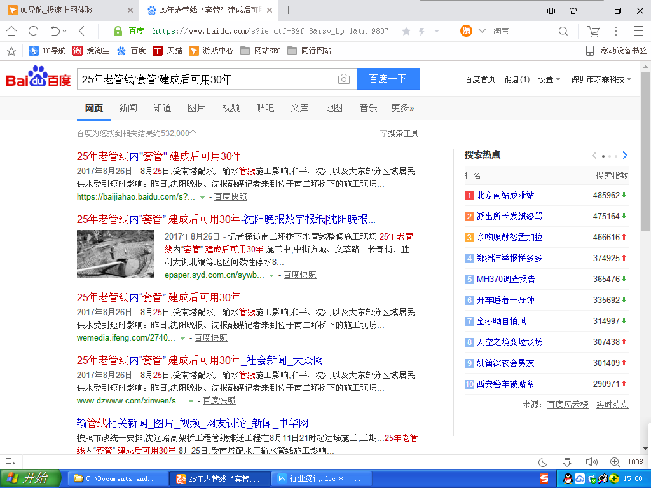Image resolution: width=651 pixels, height=488 pixels.
Task: Open QQ from the system tray
Action: 568,478
